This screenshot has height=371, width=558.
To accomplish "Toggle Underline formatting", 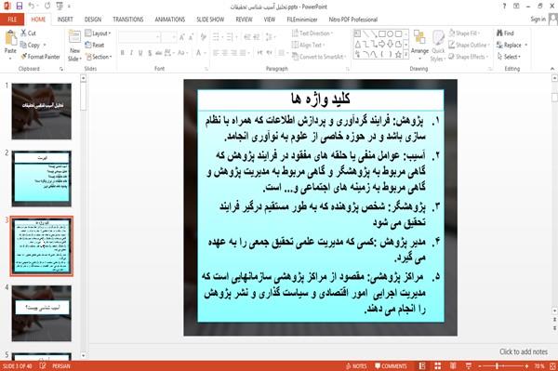I will coord(140,53).
